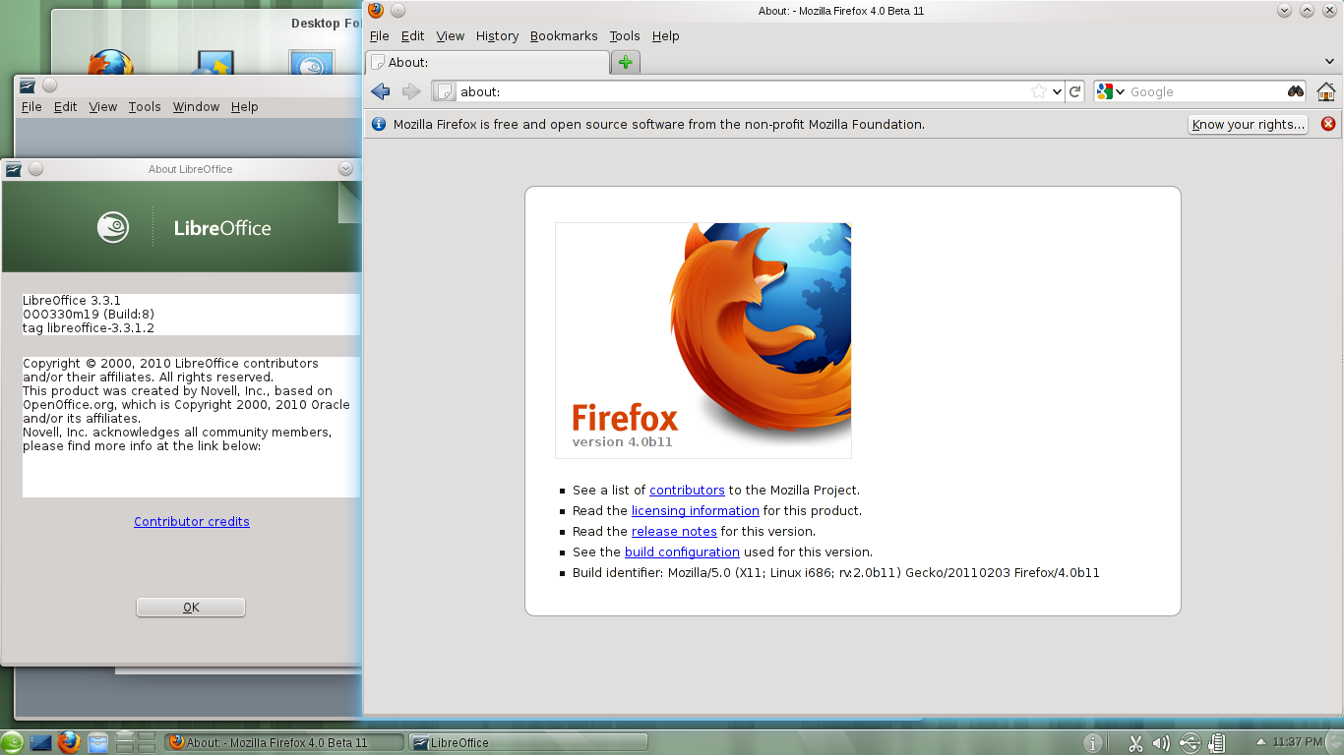Open LibreOffice View menu
This screenshot has height=755, width=1344.
[x=102, y=106]
